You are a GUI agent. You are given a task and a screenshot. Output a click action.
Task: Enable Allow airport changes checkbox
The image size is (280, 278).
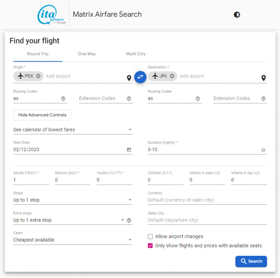point(150,237)
